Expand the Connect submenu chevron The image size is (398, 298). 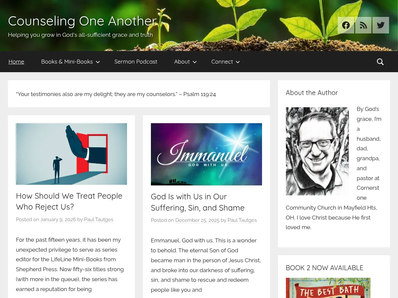pyautogui.click(x=237, y=62)
